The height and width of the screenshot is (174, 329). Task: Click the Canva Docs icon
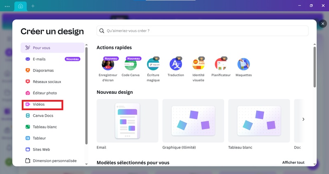tap(28, 116)
